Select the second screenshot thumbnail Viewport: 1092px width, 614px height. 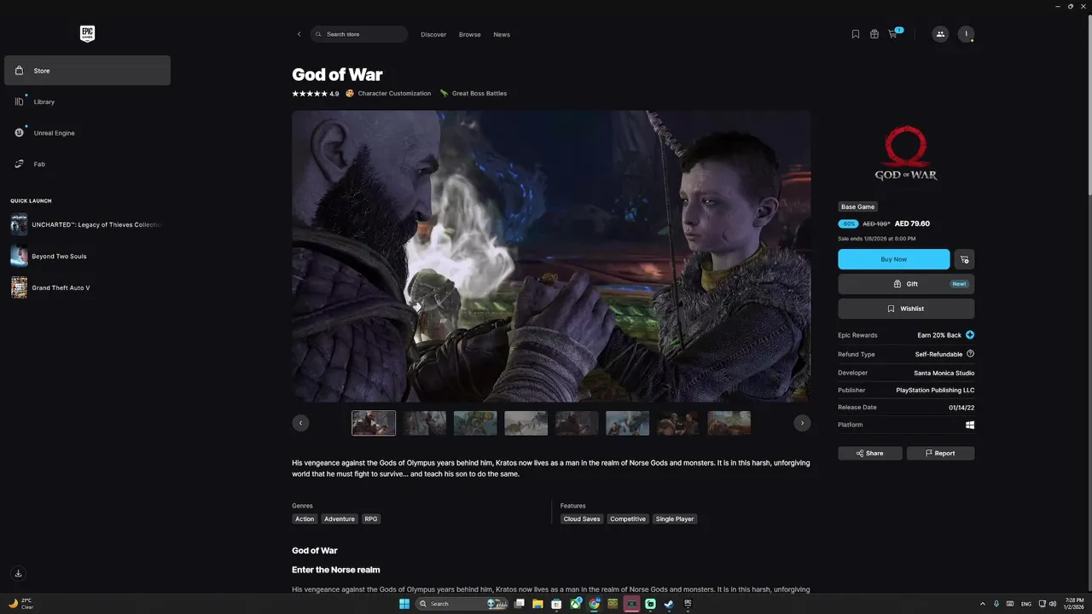pos(424,423)
